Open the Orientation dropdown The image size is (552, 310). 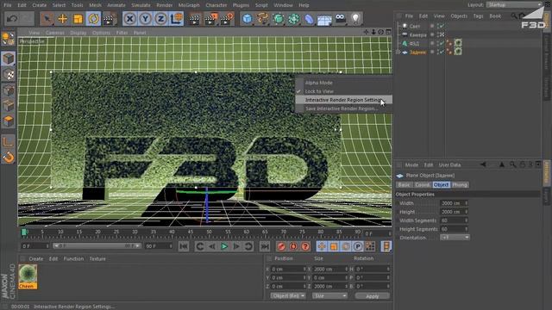[455, 238]
